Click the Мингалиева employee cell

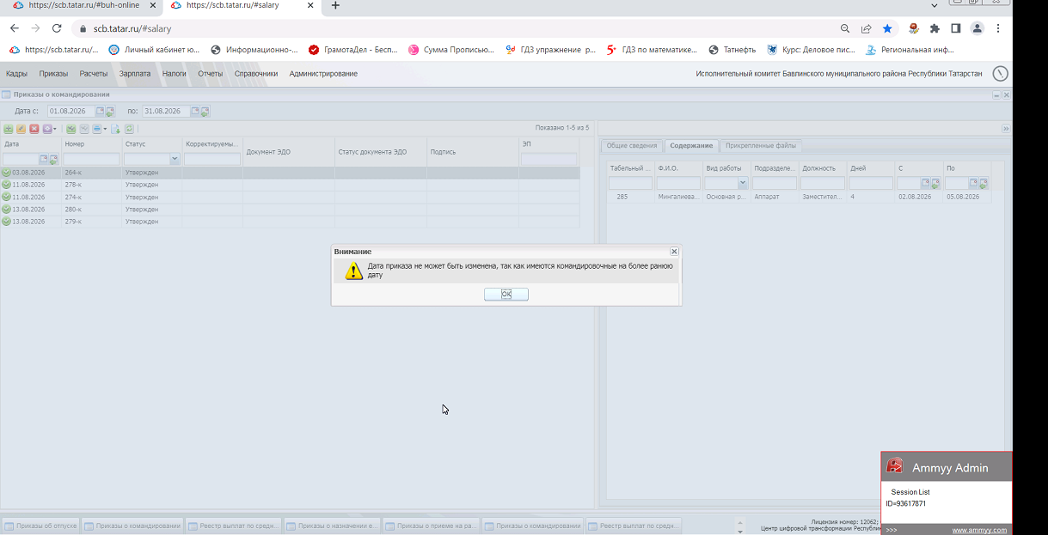coord(678,197)
